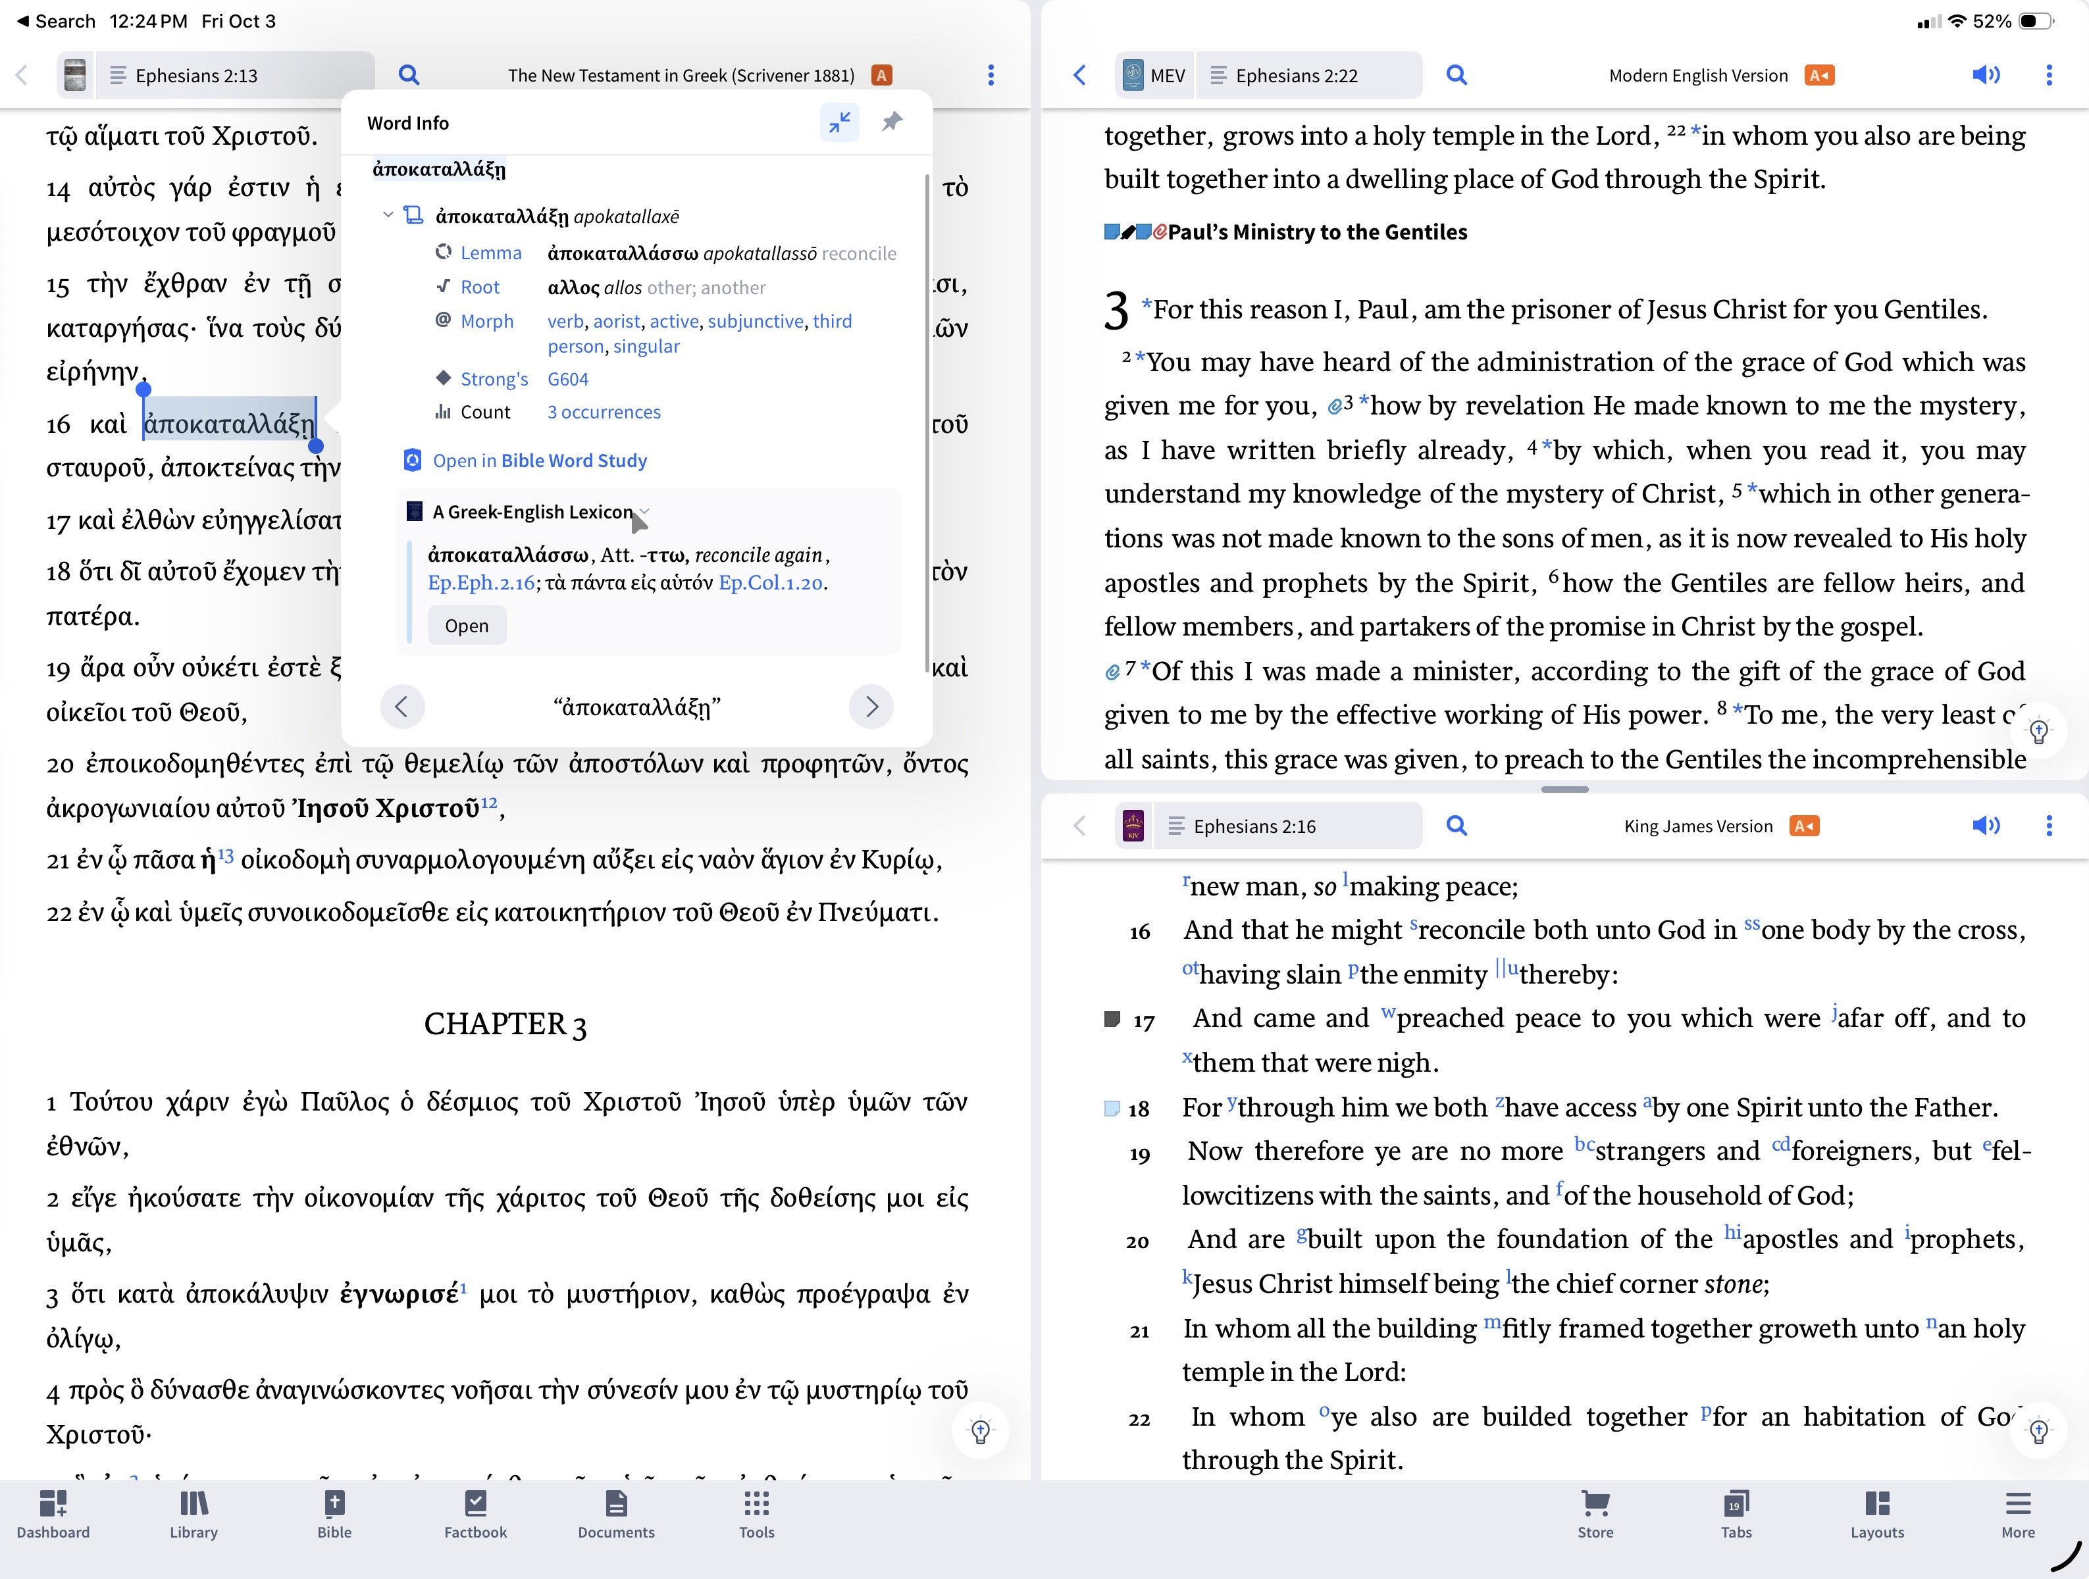Image resolution: width=2089 pixels, height=1579 pixels.
Task: Open search in Greek New Testament panel
Action: [x=409, y=74]
